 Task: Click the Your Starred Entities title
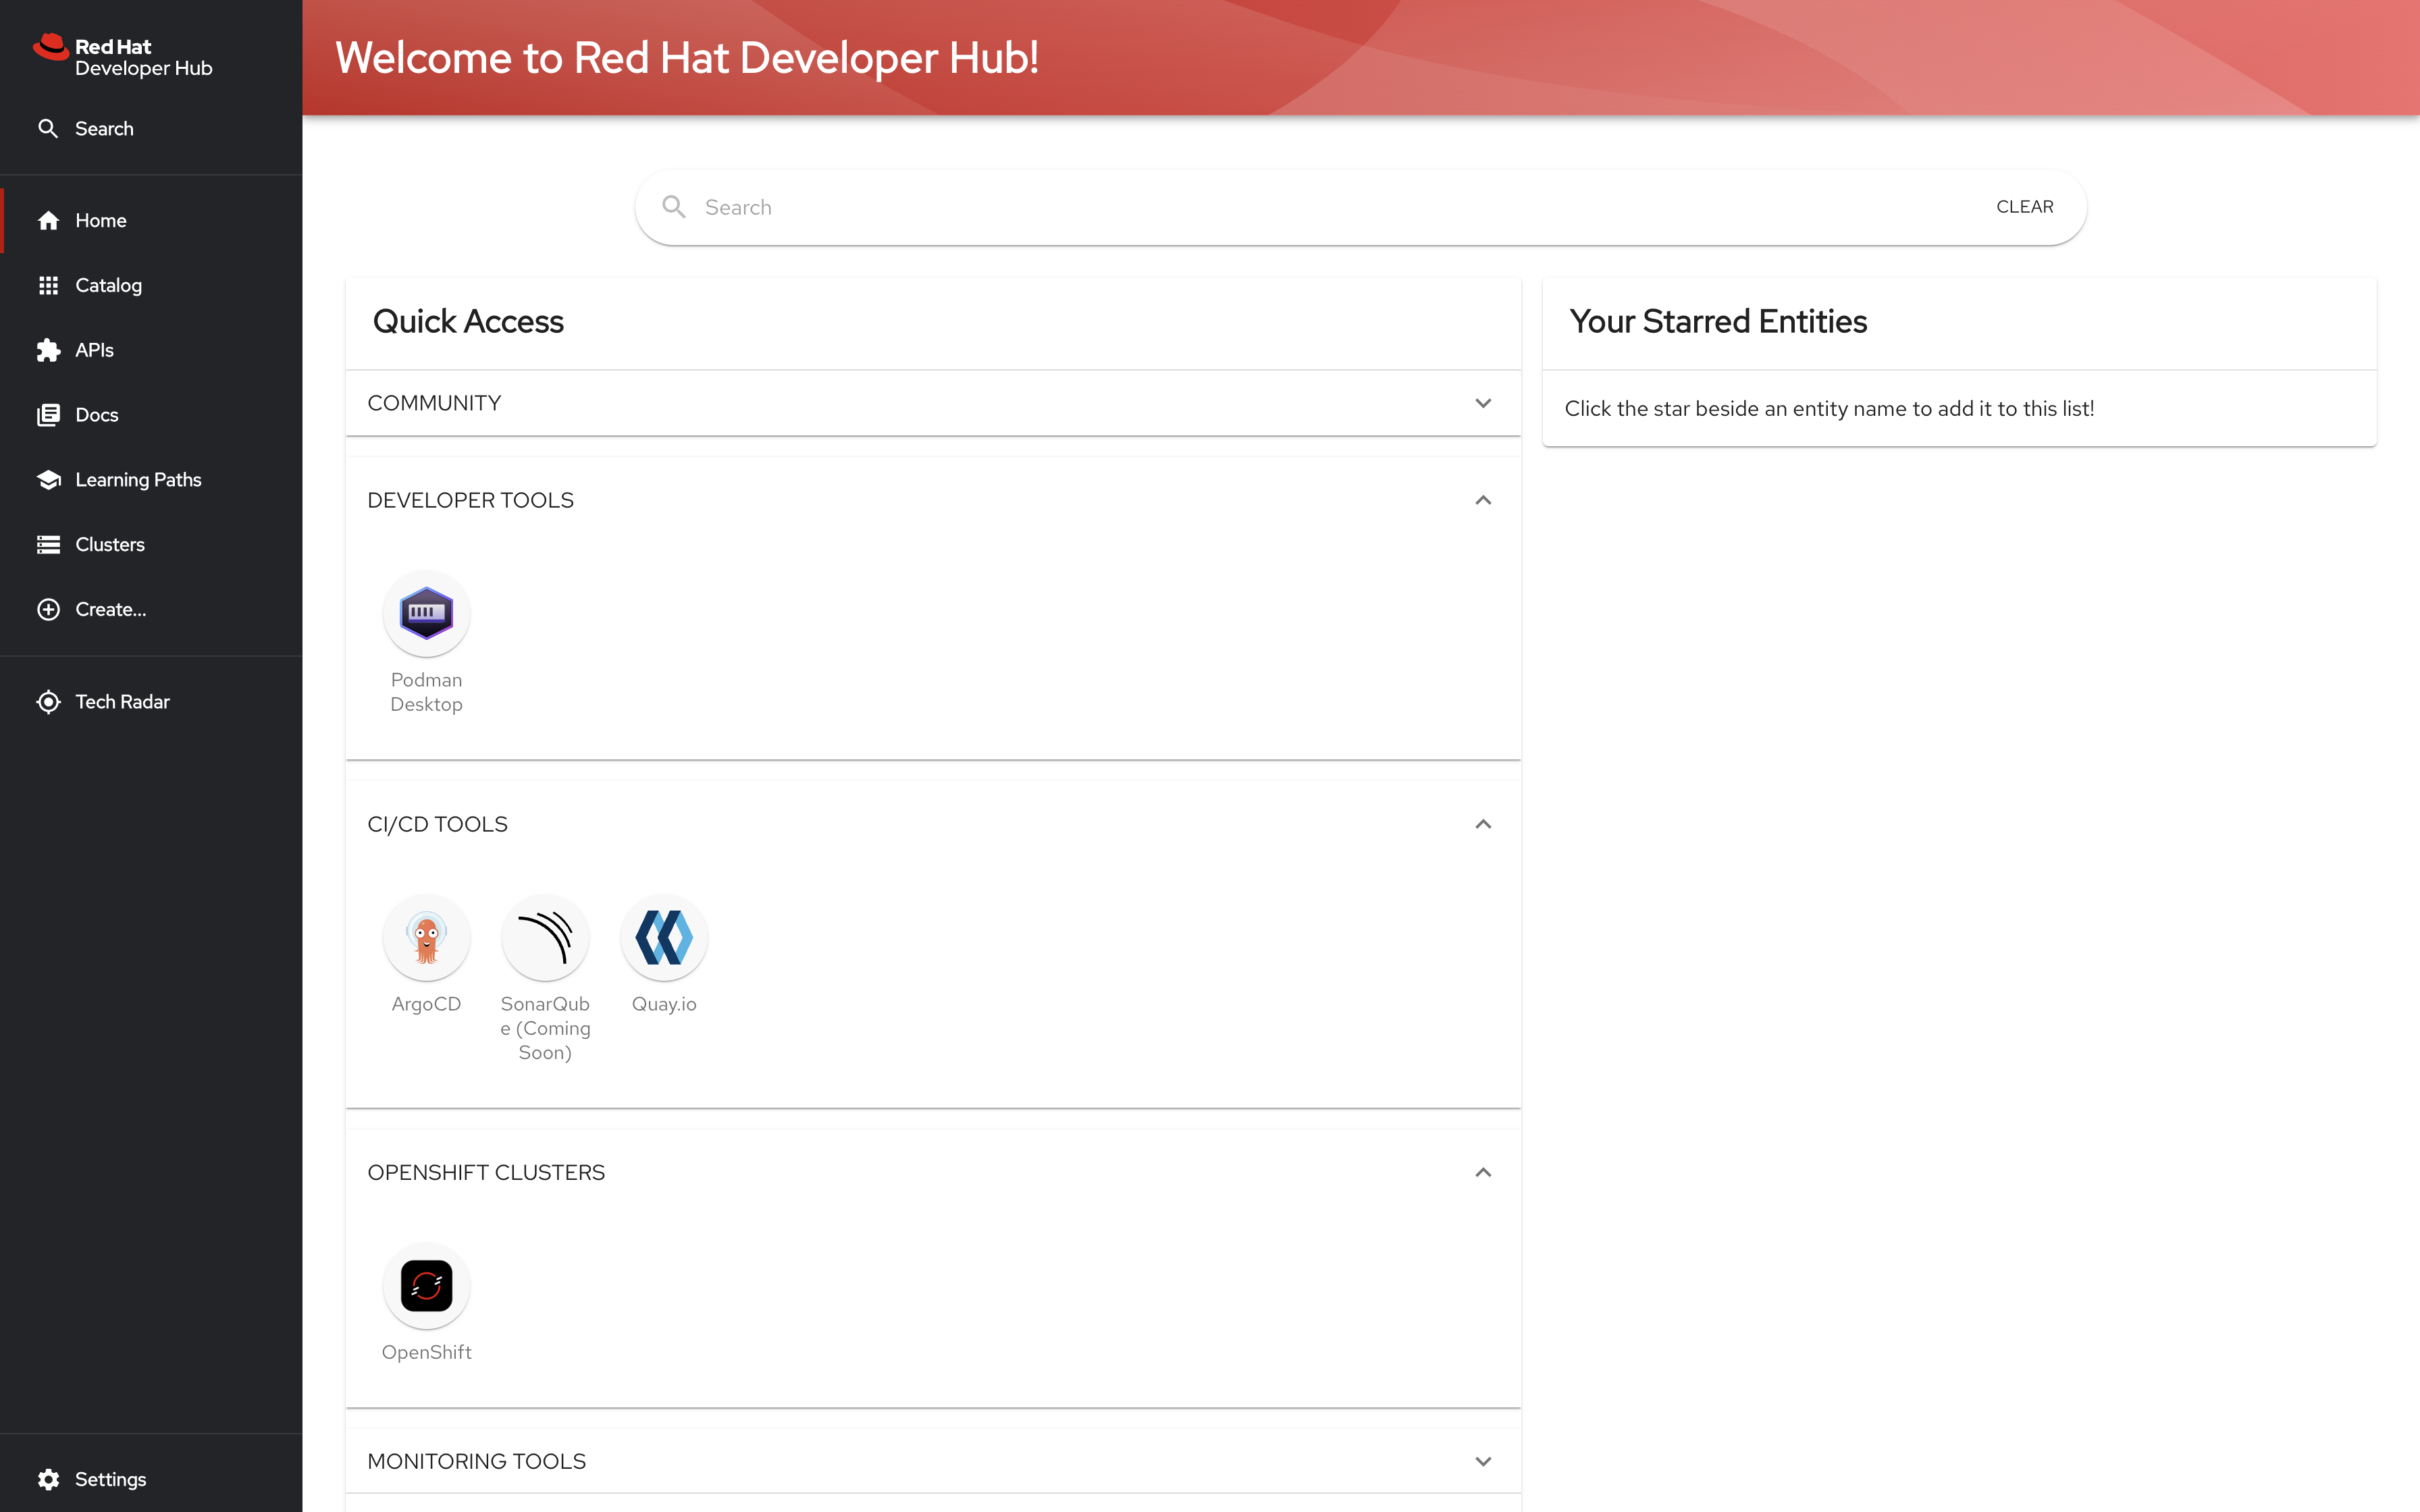pos(1718,321)
